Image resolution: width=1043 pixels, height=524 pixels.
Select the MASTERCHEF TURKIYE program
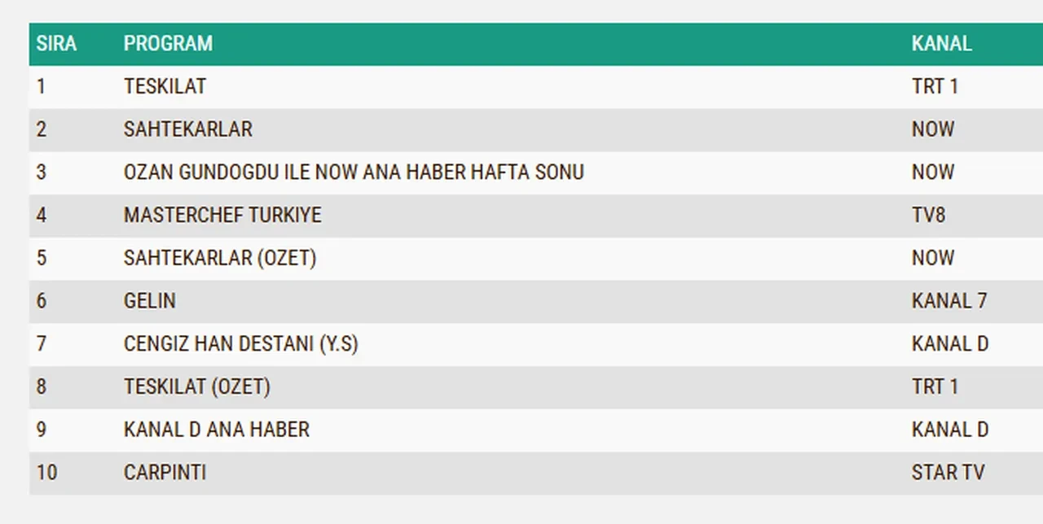click(x=222, y=216)
